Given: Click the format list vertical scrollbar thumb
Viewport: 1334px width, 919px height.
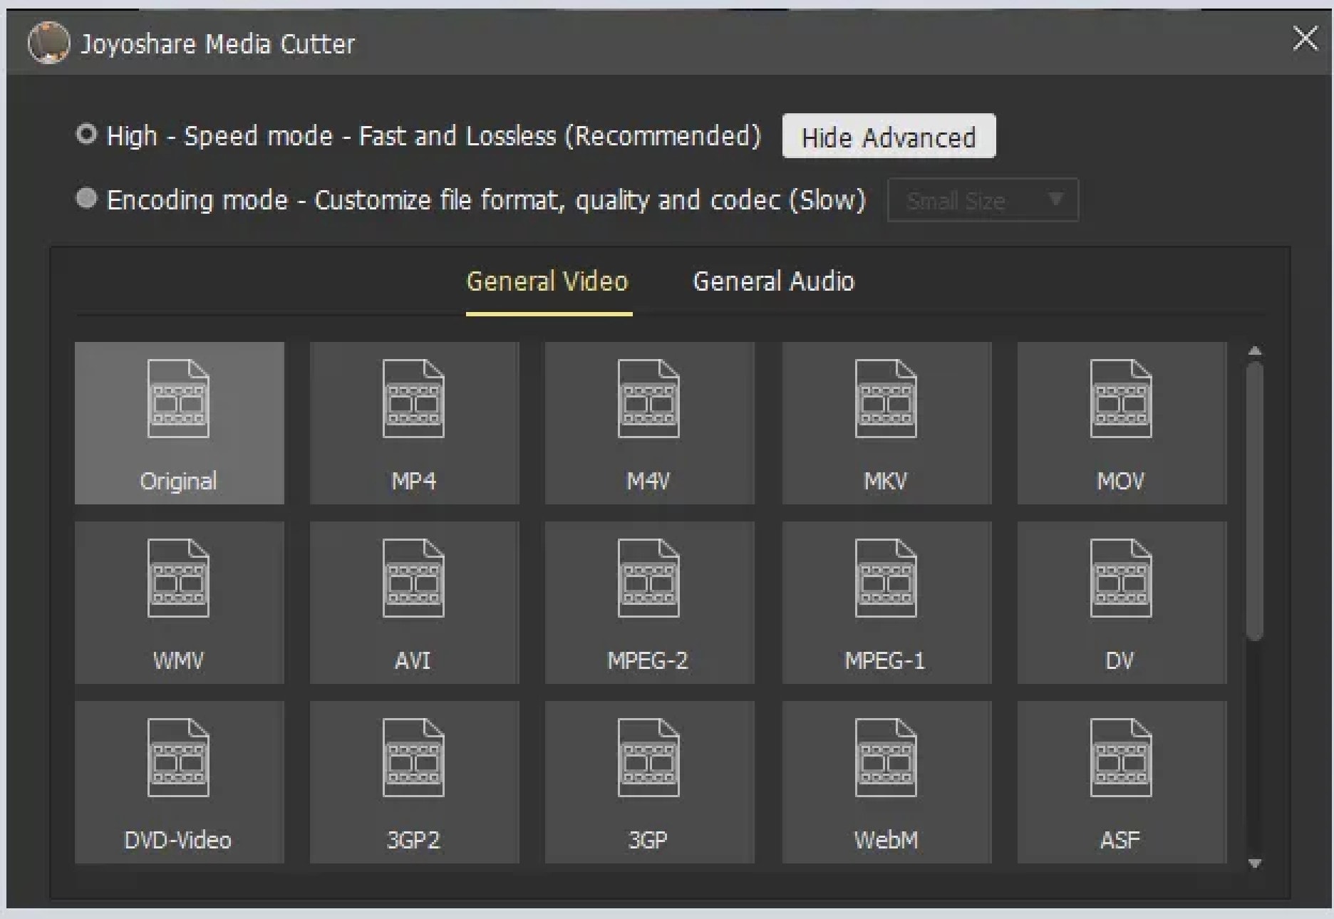Looking at the screenshot, I should 1255,499.
